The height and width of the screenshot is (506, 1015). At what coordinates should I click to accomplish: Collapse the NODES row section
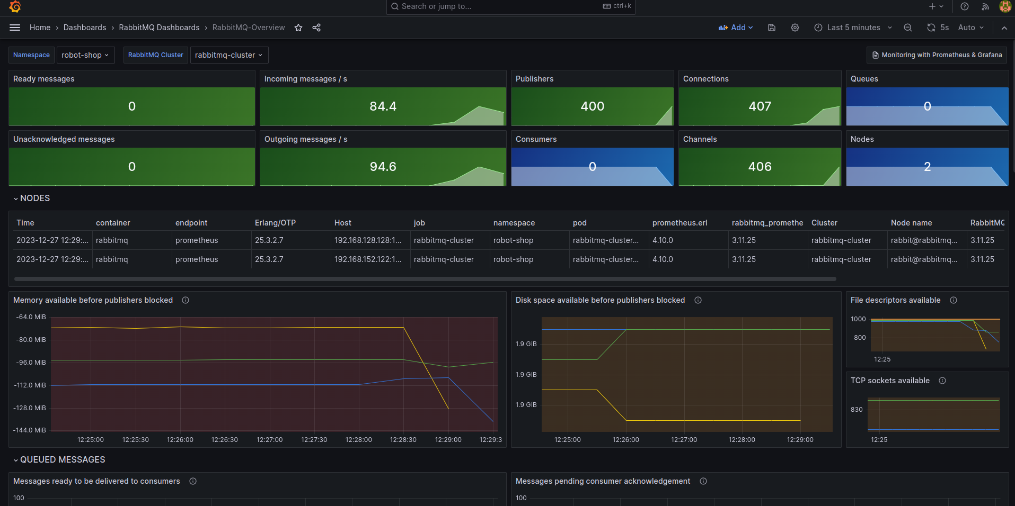16,198
